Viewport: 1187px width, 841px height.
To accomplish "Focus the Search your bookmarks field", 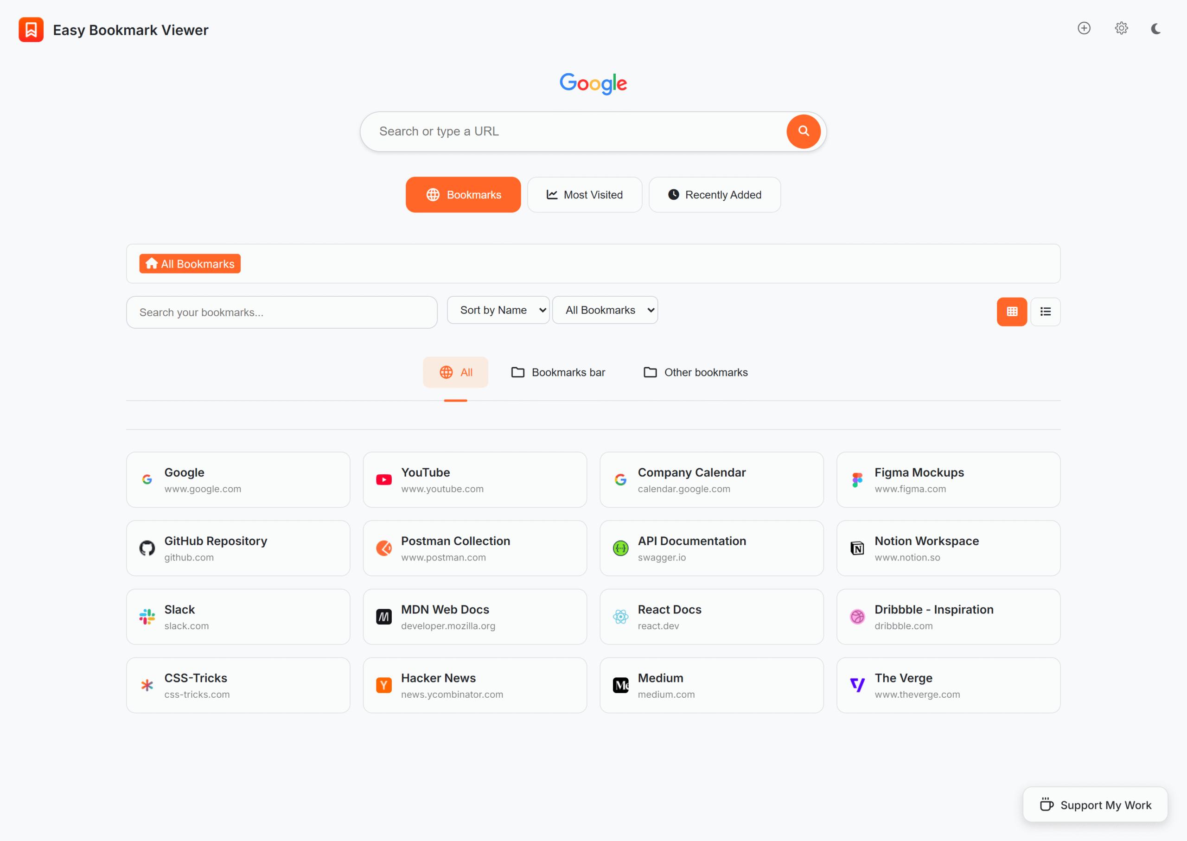I will pyautogui.click(x=282, y=312).
